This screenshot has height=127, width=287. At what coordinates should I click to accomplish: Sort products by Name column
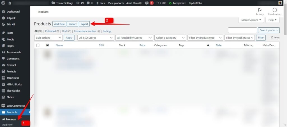point(59,45)
